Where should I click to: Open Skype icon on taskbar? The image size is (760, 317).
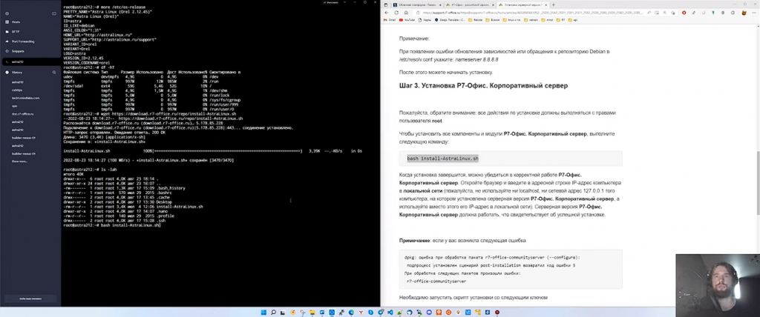tap(371, 312)
